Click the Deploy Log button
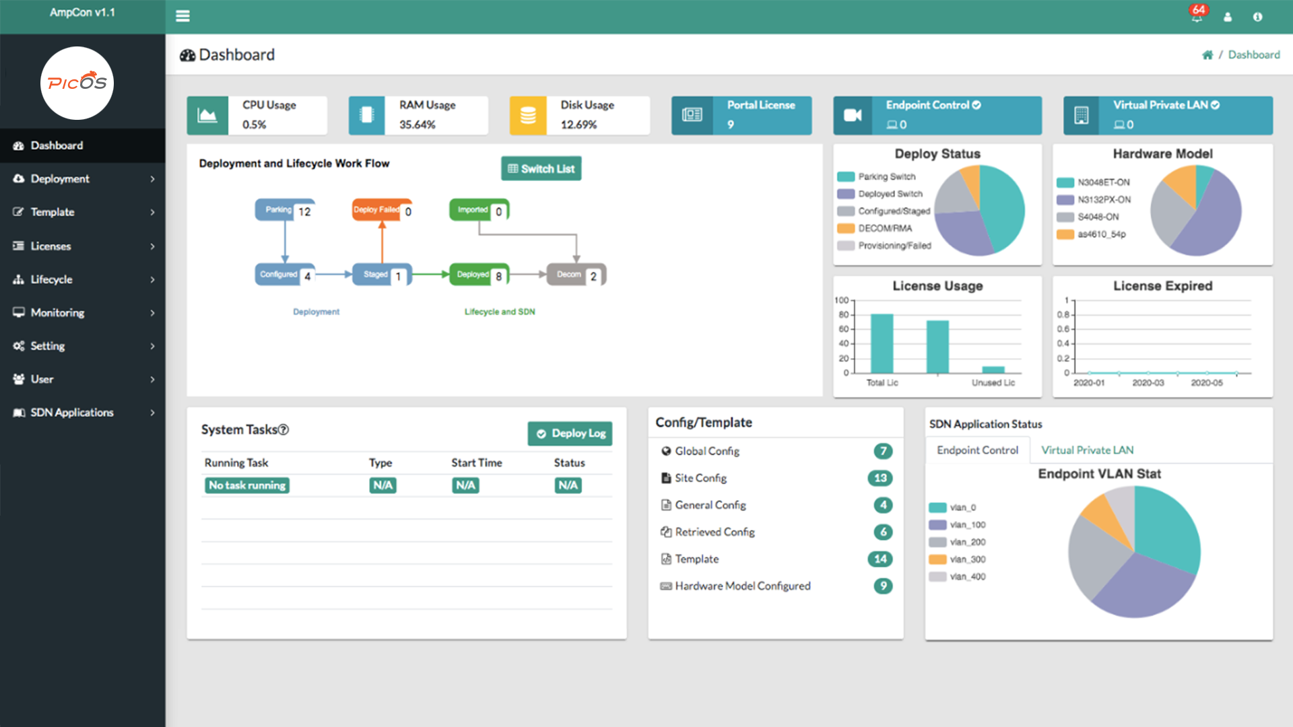This screenshot has width=1293, height=727. tap(571, 434)
